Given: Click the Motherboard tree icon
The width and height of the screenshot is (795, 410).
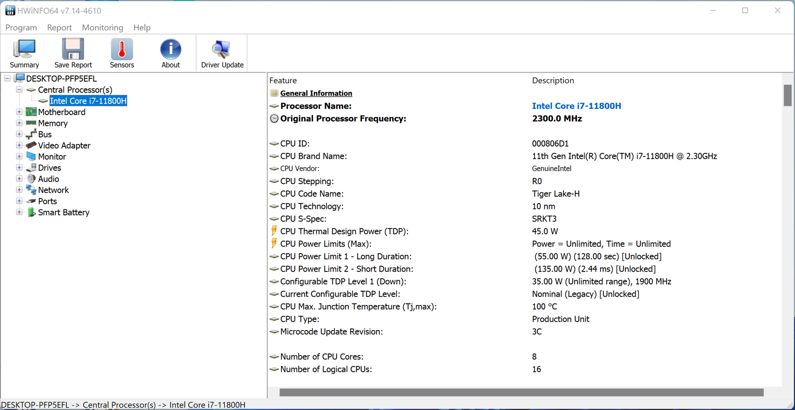Looking at the screenshot, I should 31,112.
